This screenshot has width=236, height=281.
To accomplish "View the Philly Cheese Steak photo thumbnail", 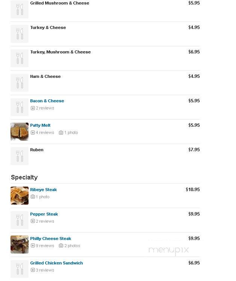I will [x=20, y=245].
